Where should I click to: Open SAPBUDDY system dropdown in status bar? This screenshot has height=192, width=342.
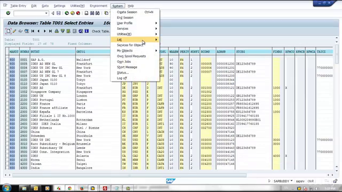[291, 181]
